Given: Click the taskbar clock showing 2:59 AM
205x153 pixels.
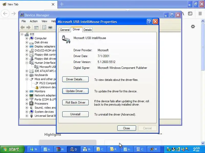Looking at the screenshot, I should (196, 149).
